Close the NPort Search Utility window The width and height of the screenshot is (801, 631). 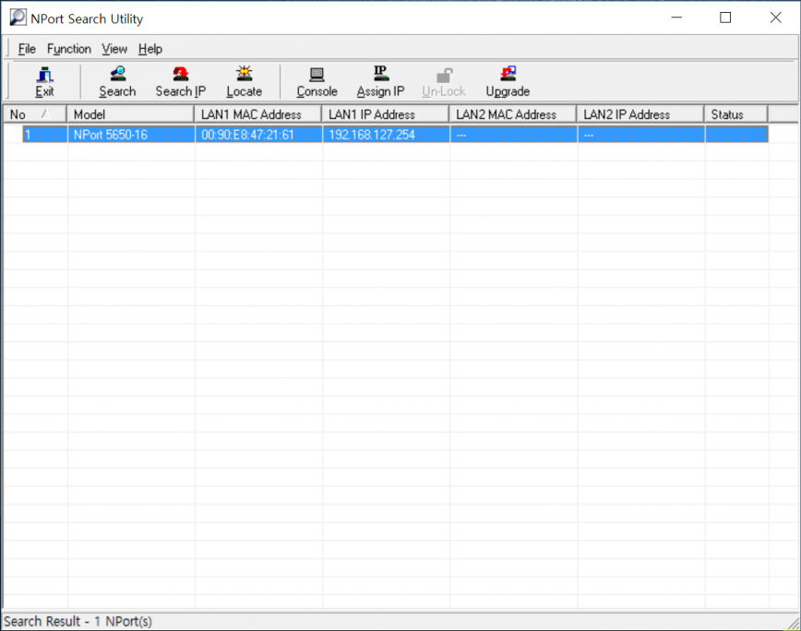point(775,18)
